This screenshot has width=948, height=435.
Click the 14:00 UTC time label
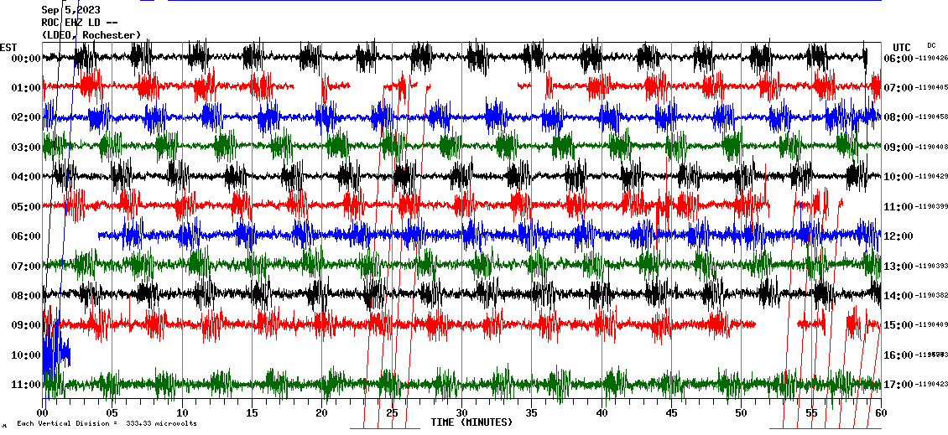pyautogui.click(x=899, y=295)
